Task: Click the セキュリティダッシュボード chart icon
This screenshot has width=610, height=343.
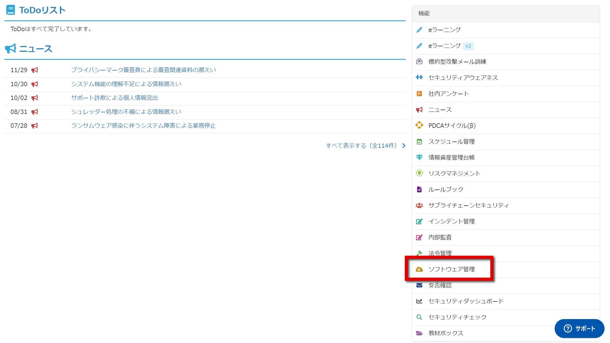Action: [x=419, y=301]
